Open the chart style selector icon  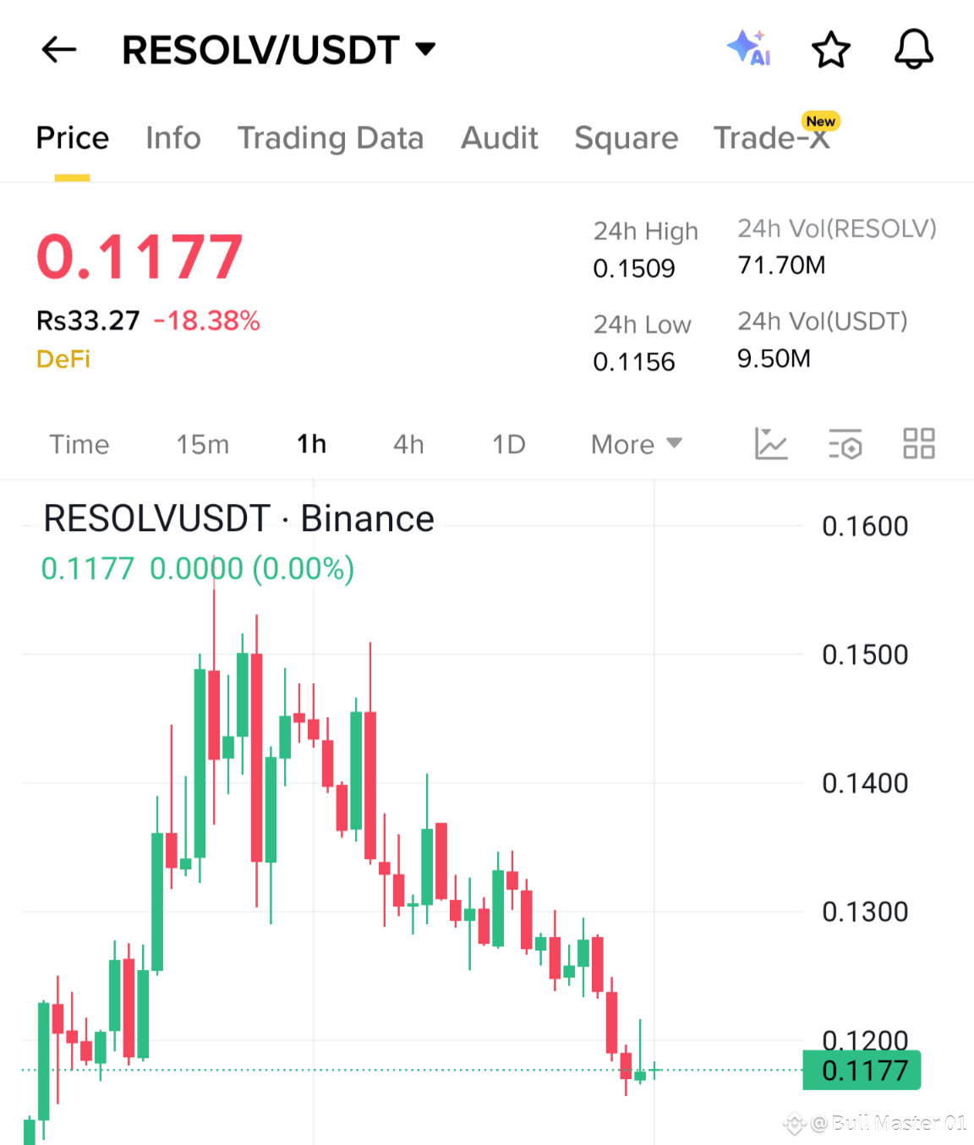point(770,444)
